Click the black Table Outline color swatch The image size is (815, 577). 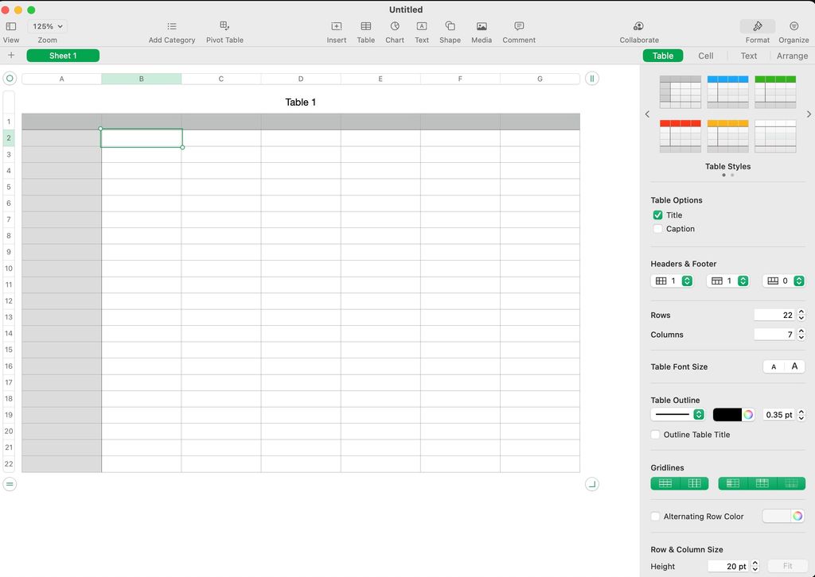[727, 414]
